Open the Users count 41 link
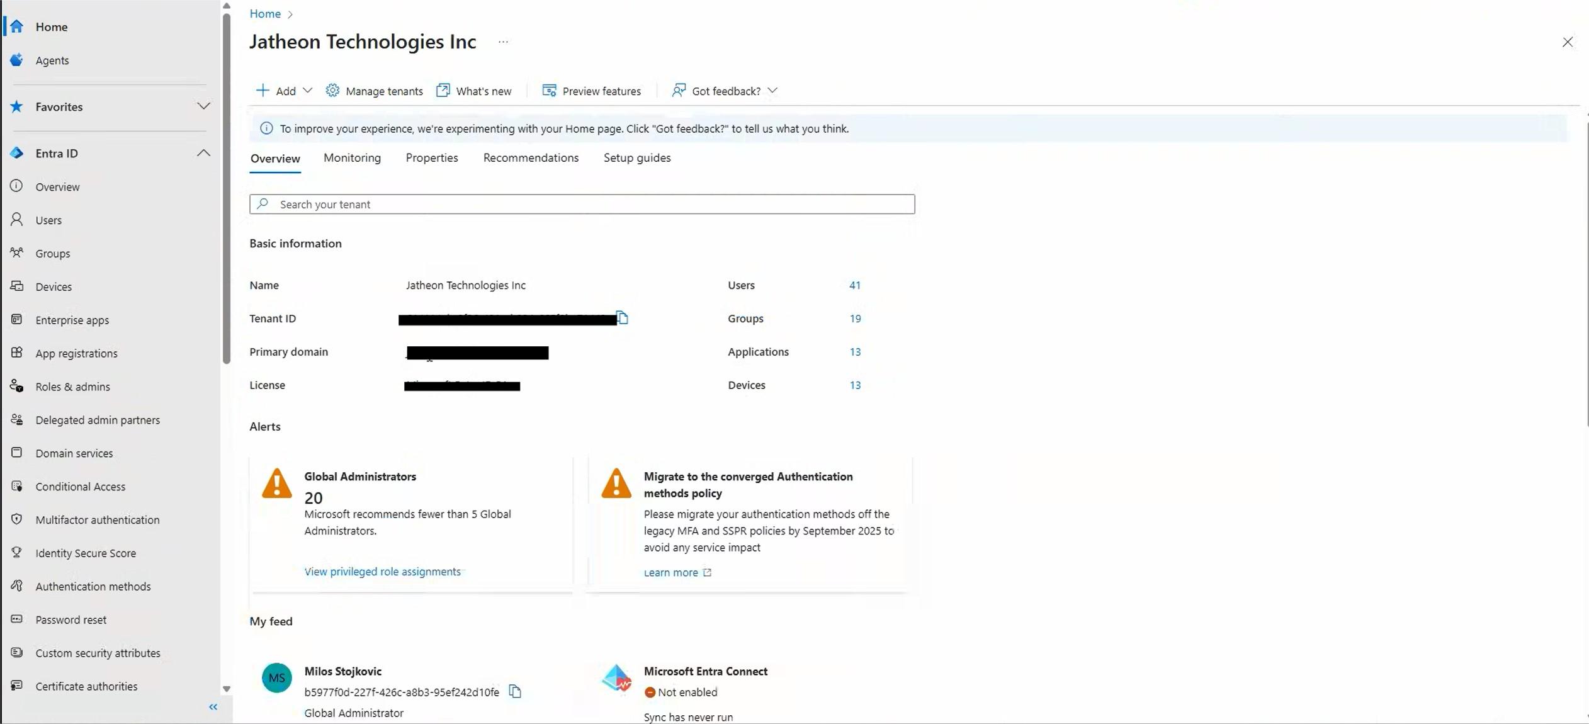 (x=854, y=285)
